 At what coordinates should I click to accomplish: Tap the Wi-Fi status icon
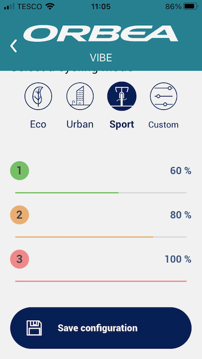click(x=50, y=6)
